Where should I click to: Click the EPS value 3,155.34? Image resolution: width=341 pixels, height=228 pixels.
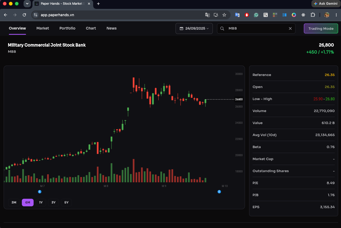pos(327,207)
